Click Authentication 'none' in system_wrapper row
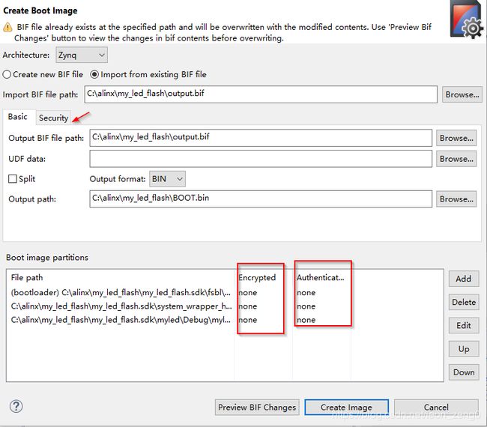487x427 pixels. (306, 306)
